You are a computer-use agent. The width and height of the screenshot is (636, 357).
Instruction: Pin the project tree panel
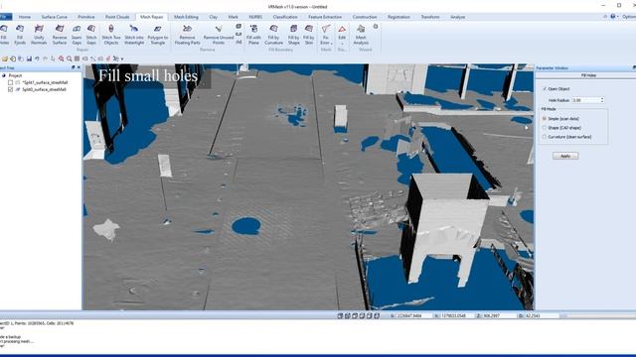pos(73,67)
